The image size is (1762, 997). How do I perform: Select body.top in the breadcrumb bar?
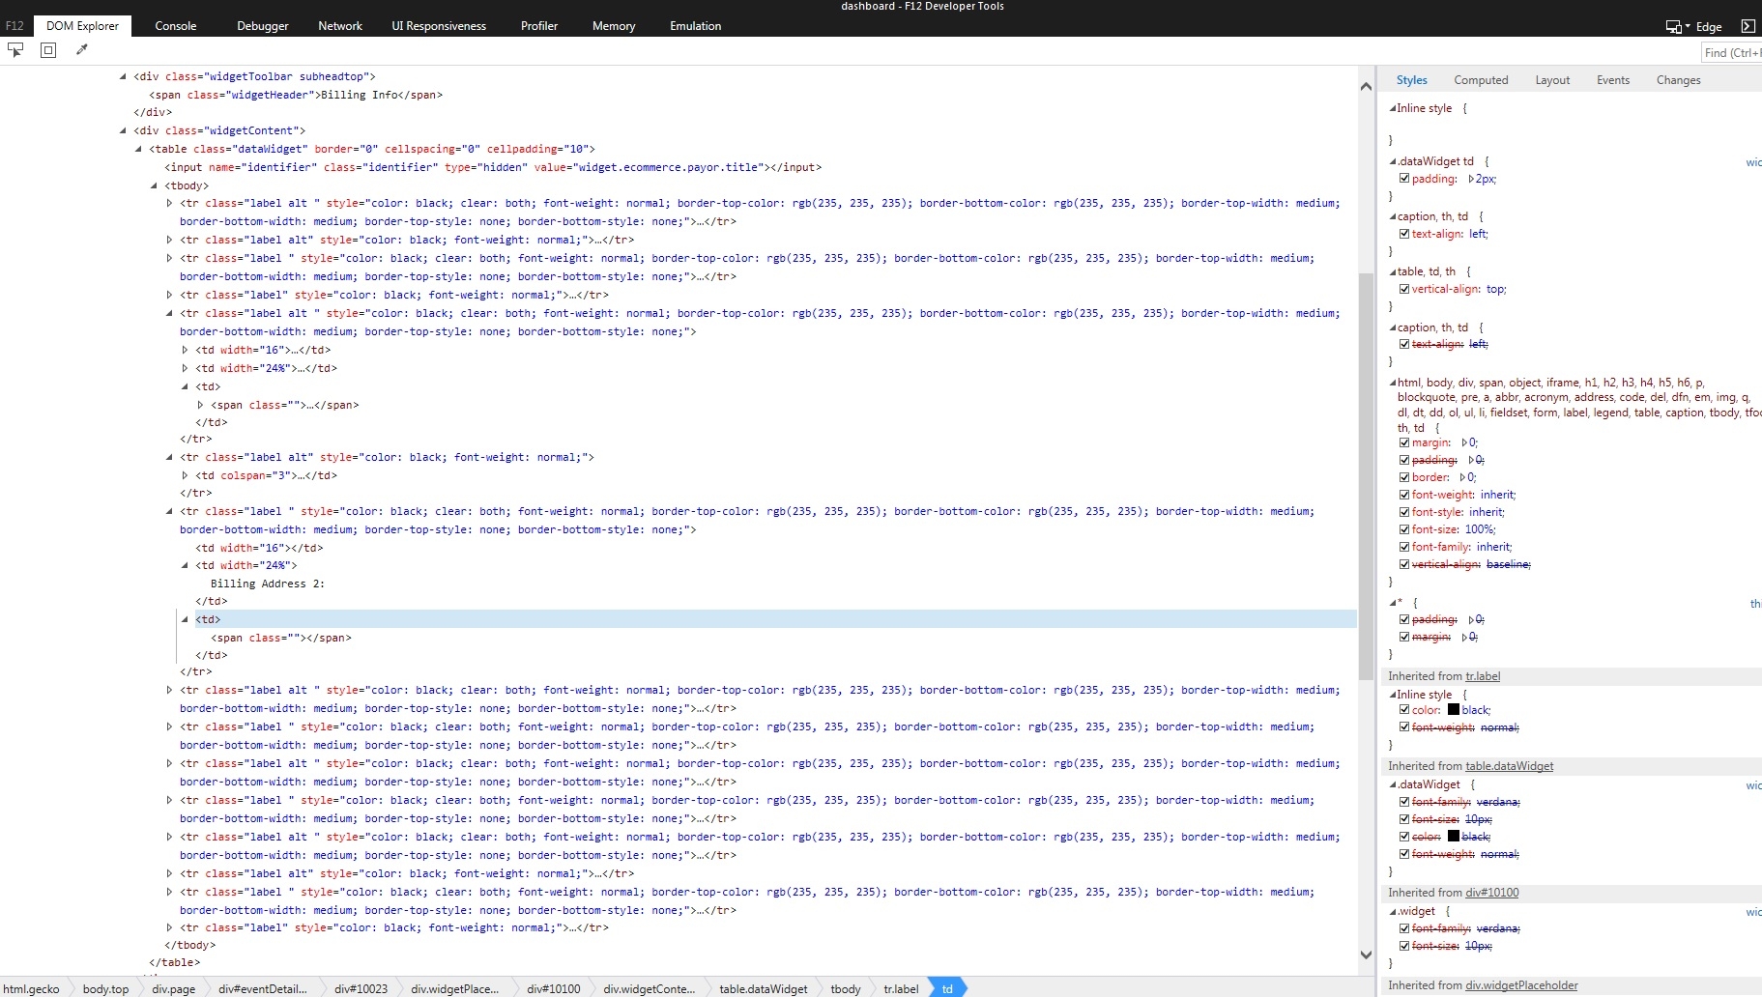click(x=105, y=988)
